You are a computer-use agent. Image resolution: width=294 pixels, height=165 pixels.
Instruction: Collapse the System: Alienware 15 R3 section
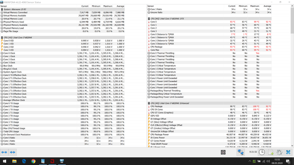coord(2,9)
